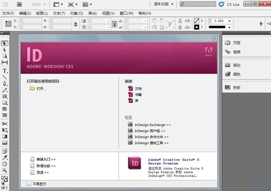
Task: Click the stroke color swatch
Action: [196, 27]
